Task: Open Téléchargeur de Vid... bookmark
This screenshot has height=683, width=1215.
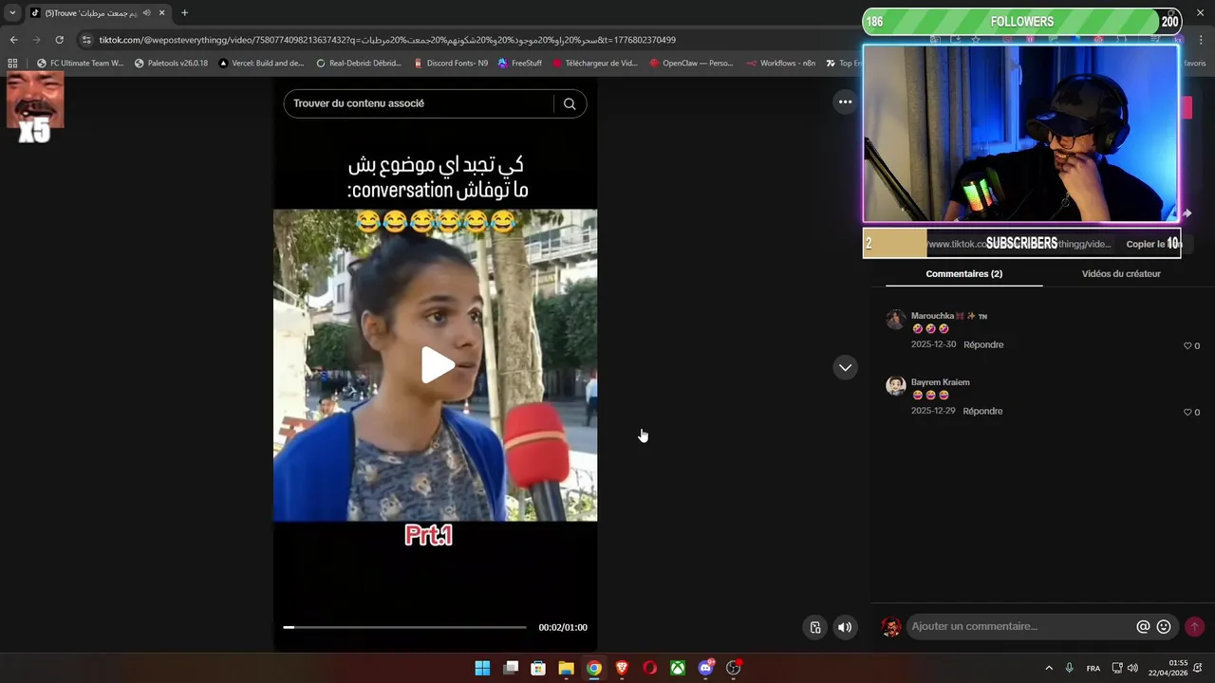Action: [x=595, y=64]
